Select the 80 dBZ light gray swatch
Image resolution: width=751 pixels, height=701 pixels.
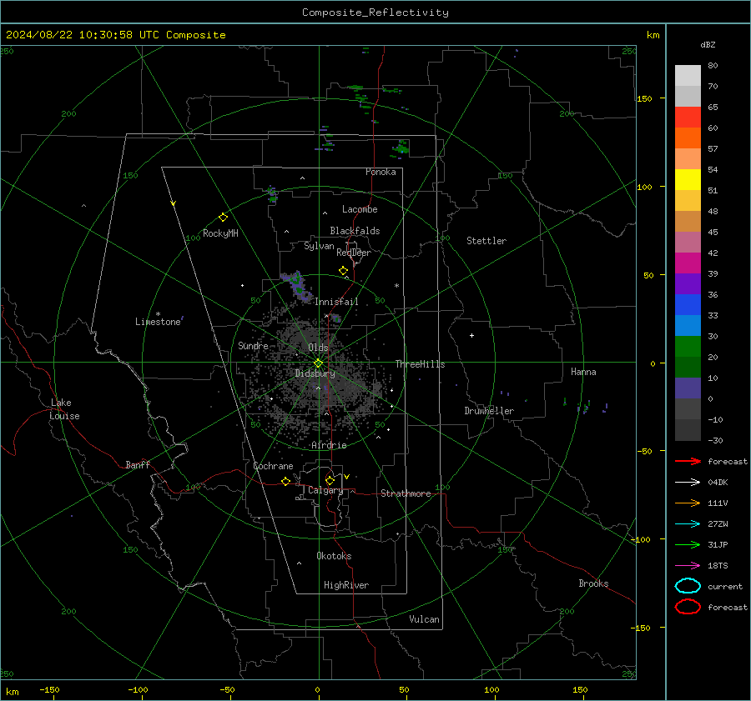coord(688,75)
